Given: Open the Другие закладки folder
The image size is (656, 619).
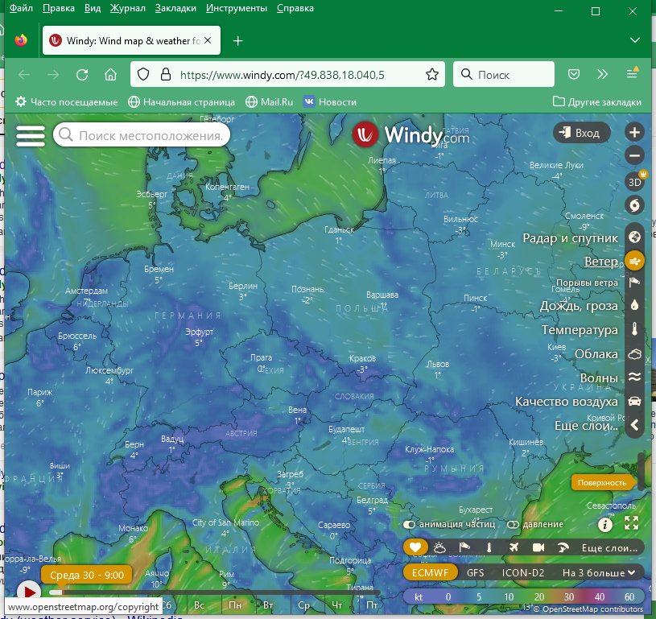Looking at the screenshot, I should coord(597,102).
